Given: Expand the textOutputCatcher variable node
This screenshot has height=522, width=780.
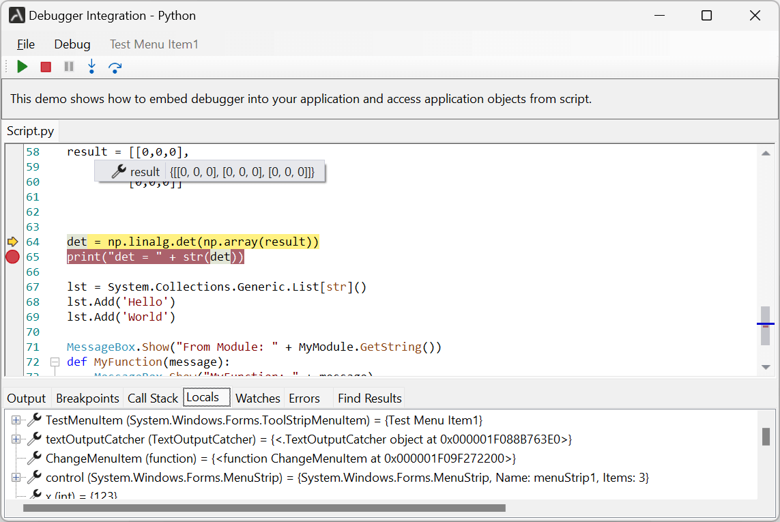Looking at the screenshot, I should (16, 439).
